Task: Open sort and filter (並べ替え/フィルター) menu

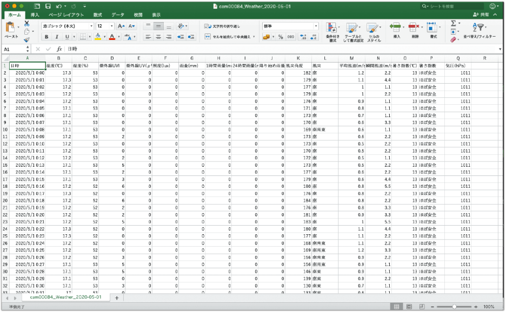Action: click(x=480, y=31)
